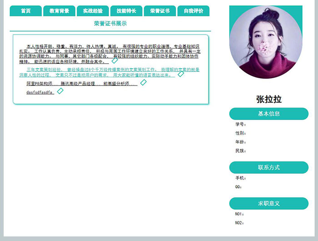Switch to the 教育背景 tab
Image resolution: width=318 pixels, height=241 pixels.
(x=59, y=11)
